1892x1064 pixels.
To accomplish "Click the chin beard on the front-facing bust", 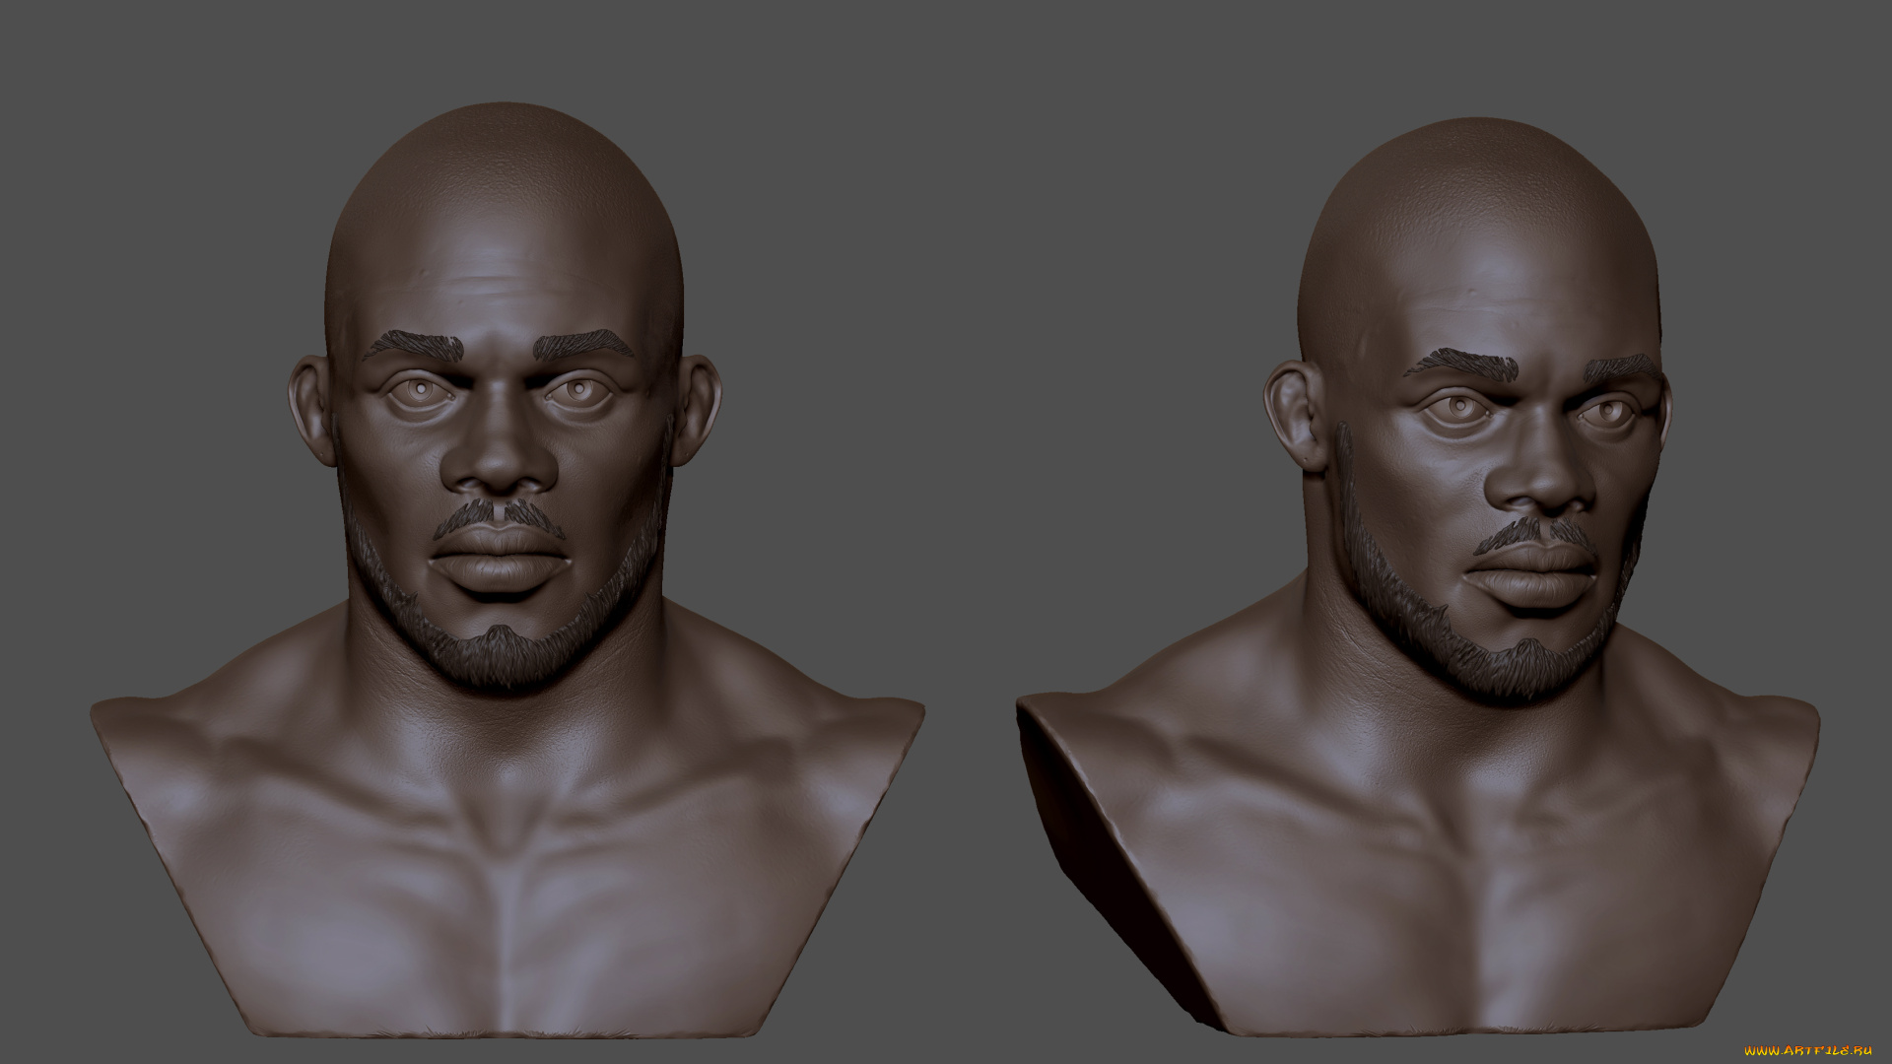I will [503, 655].
